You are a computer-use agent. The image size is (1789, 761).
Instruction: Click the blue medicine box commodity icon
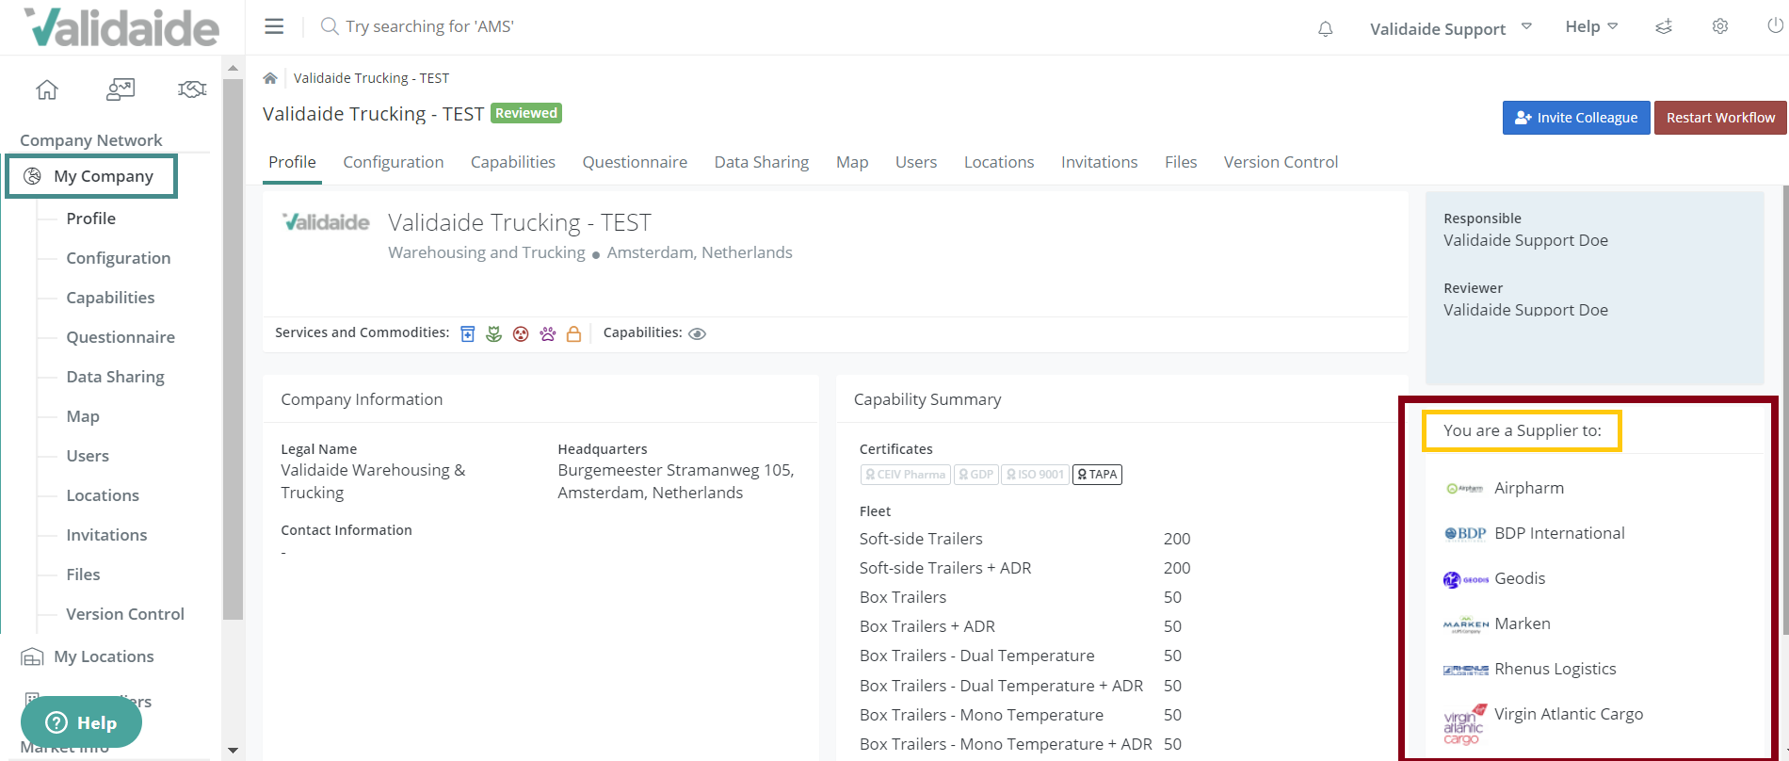click(x=468, y=333)
